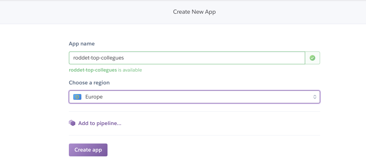This screenshot has width=366, height=162.
Task: Expand region selector using its arrow icon
Action: tap(314, 97)
